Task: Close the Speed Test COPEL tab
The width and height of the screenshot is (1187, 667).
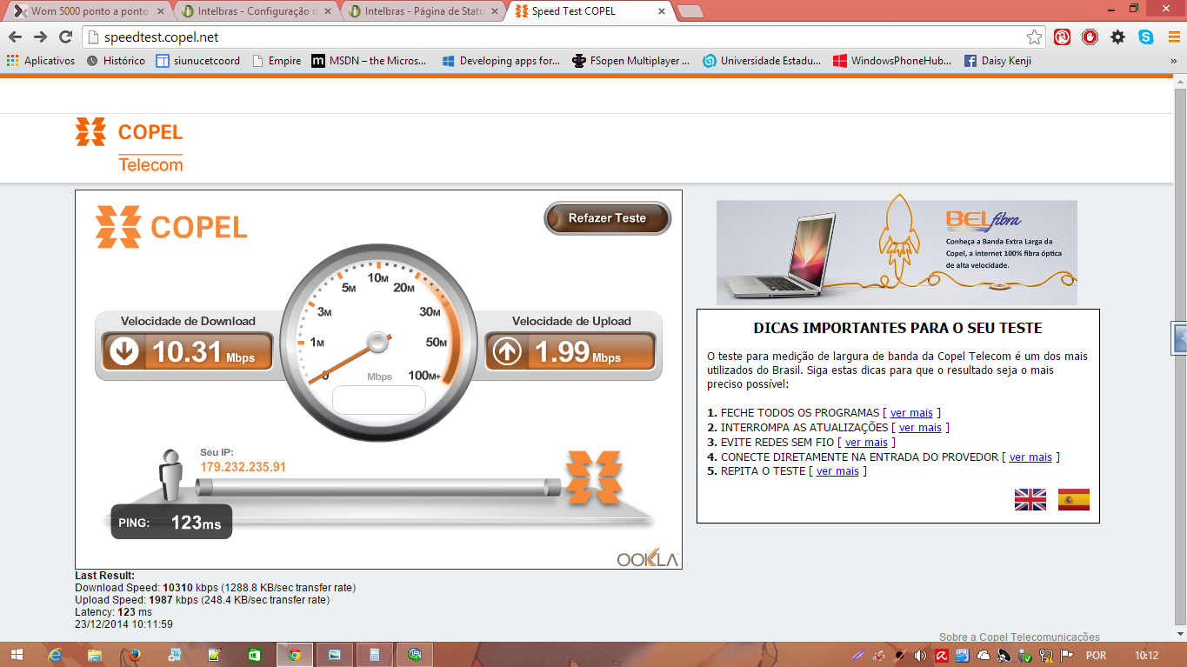Action: point(662,11)
